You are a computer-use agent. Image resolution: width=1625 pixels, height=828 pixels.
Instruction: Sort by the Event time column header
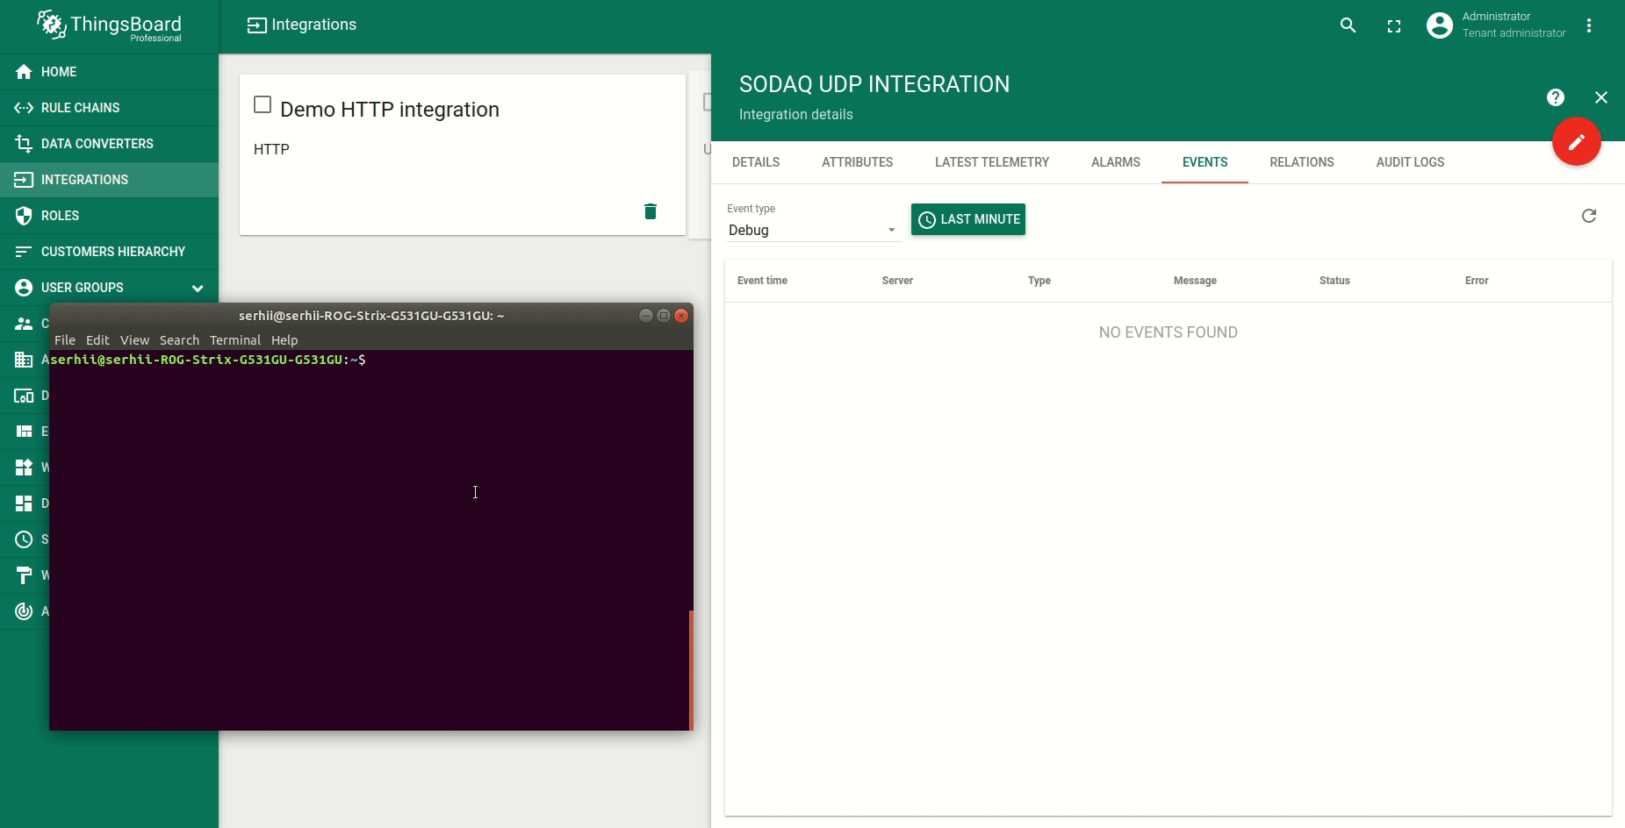(x=762, y=281)
